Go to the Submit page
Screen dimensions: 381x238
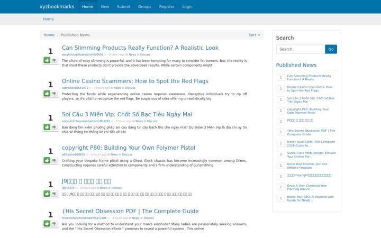point(123,6)
